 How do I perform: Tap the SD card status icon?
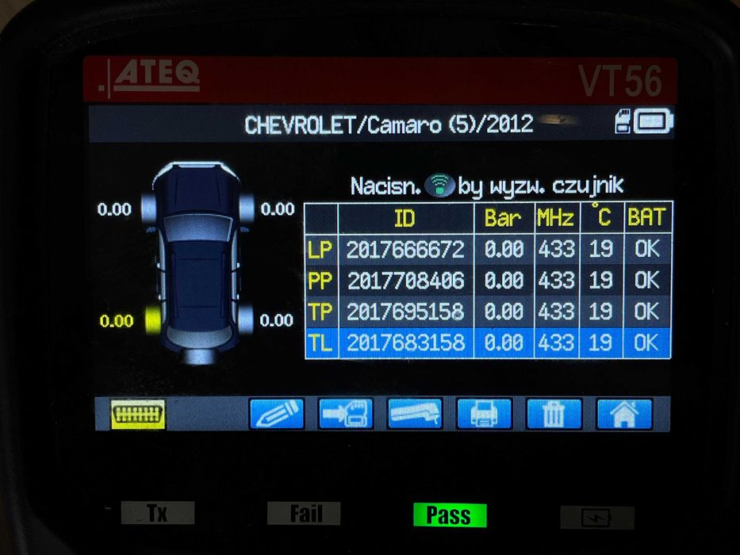[x=623, y=121]
